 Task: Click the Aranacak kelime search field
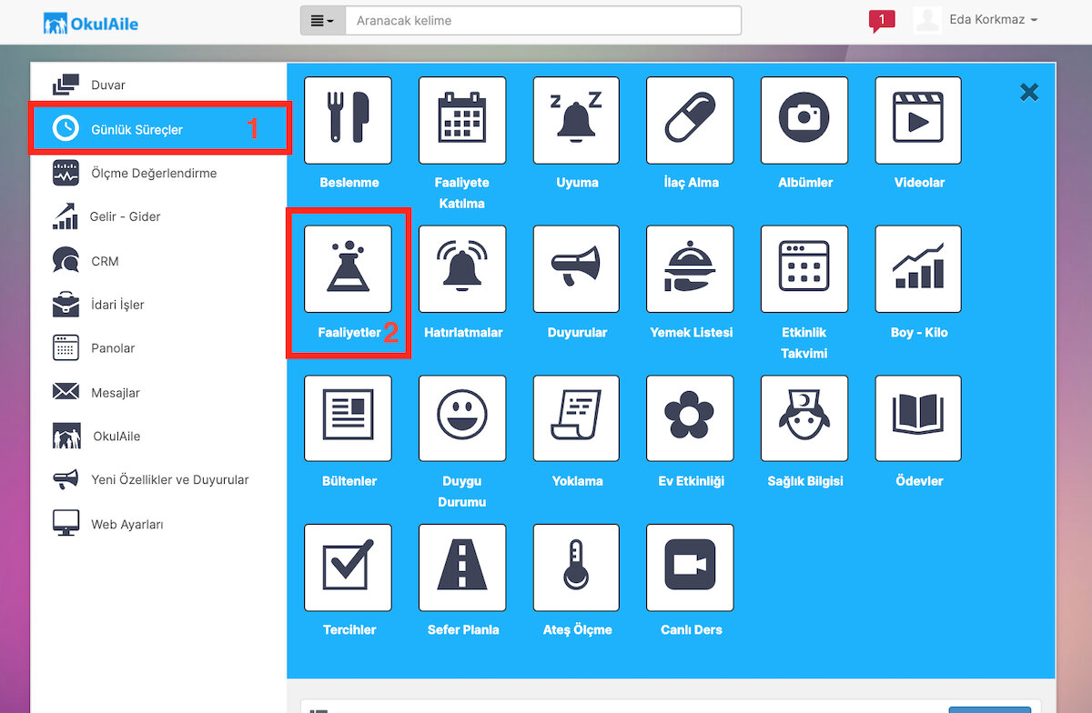[x=543, y=21]
